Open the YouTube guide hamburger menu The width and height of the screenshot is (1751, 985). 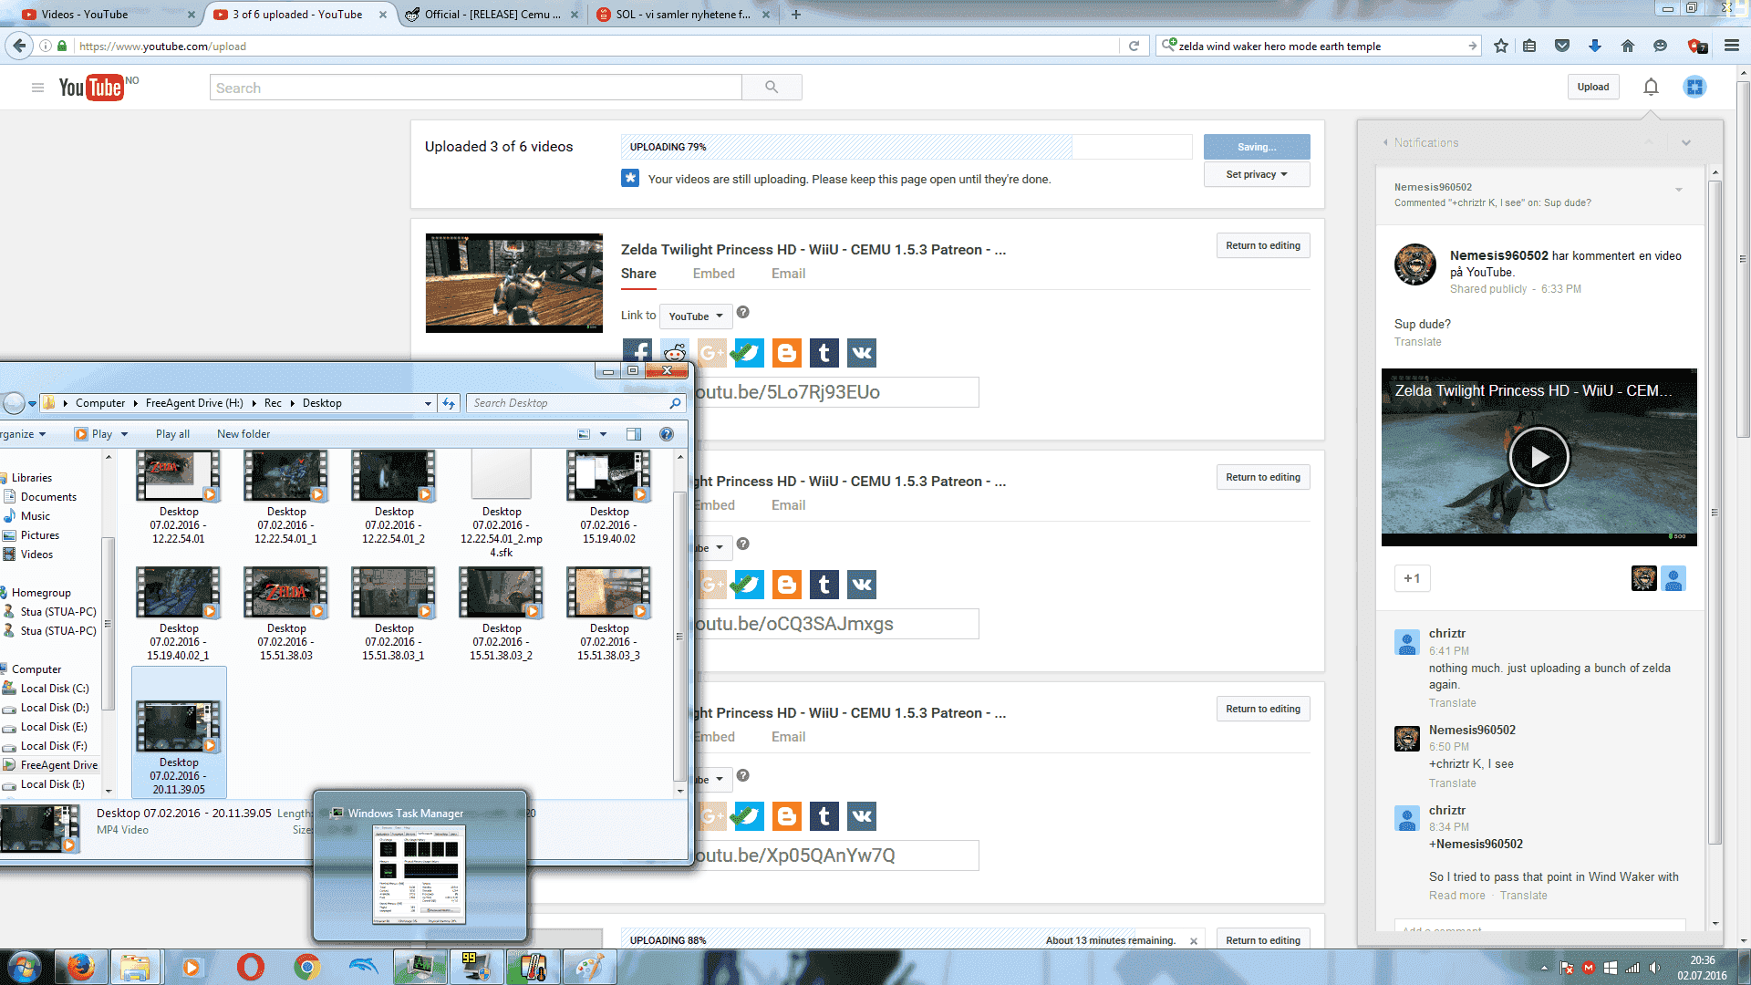(37, 88)
